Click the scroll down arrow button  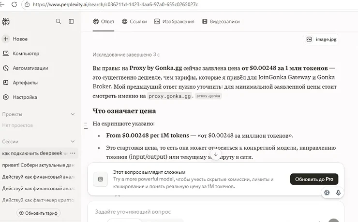click(x=216, y=154)
